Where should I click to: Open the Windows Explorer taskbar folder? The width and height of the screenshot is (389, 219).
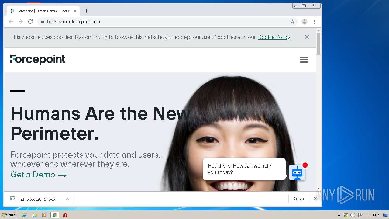pyautogui.click(x=34, y=215)
